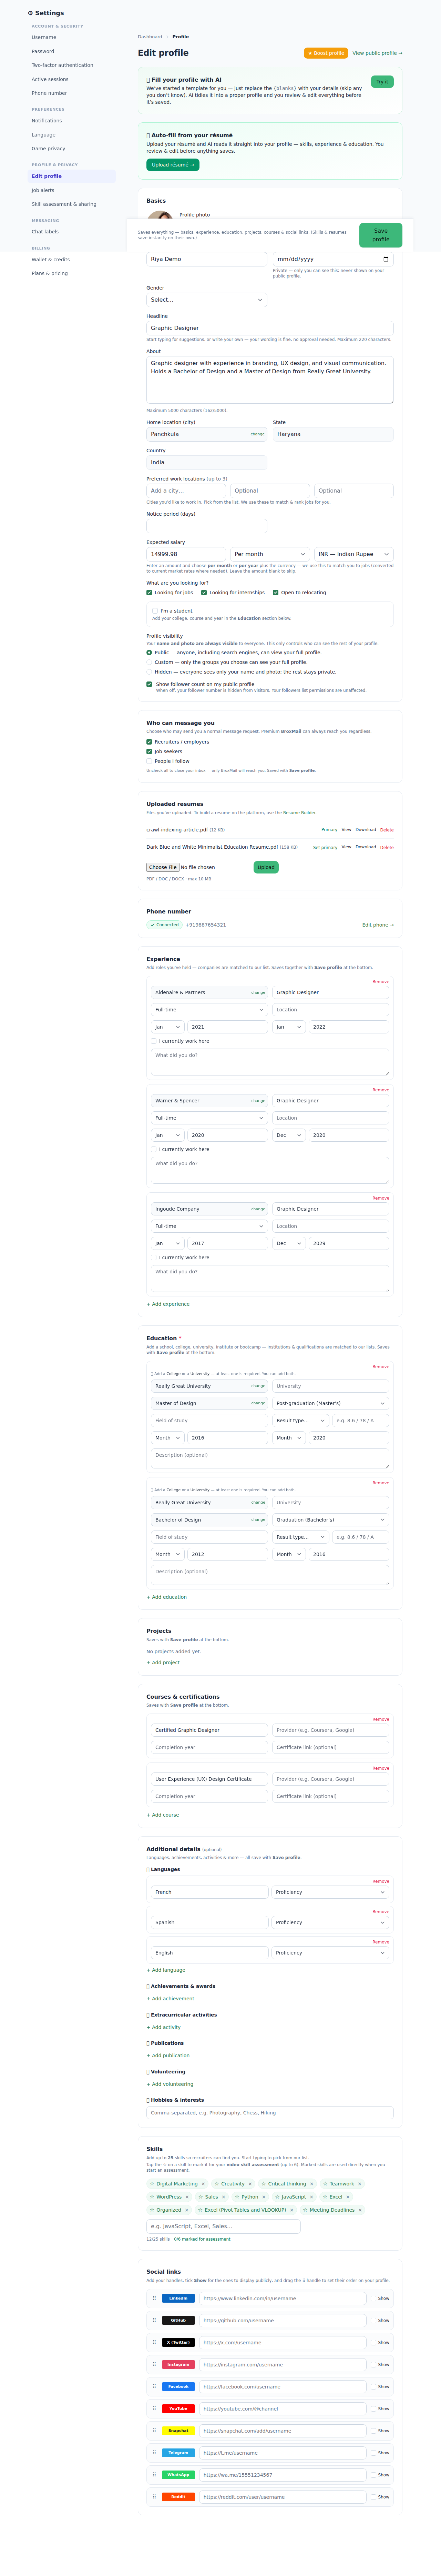Tick the Show checkbox for LinkedIn

coord(373,2298)
